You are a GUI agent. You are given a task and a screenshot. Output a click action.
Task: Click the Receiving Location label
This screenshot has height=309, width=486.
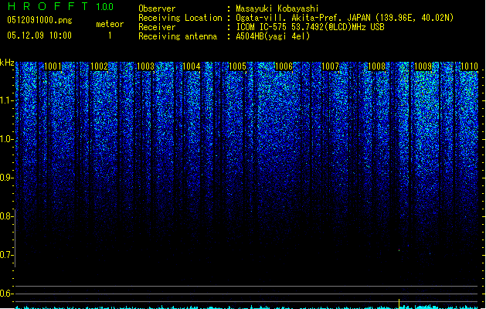click(x=180, y=18)
